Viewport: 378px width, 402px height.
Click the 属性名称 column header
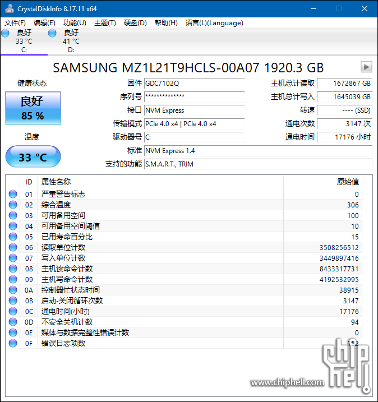point(160,182)
